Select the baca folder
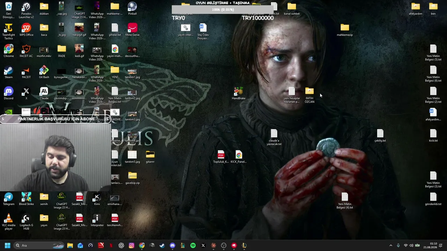This screenshot has width=447, height=251. point(44,30)
